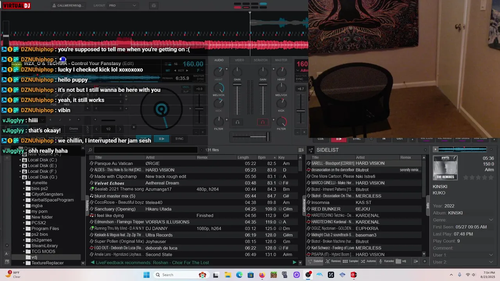Open Firefox from the taskbar

262,275
